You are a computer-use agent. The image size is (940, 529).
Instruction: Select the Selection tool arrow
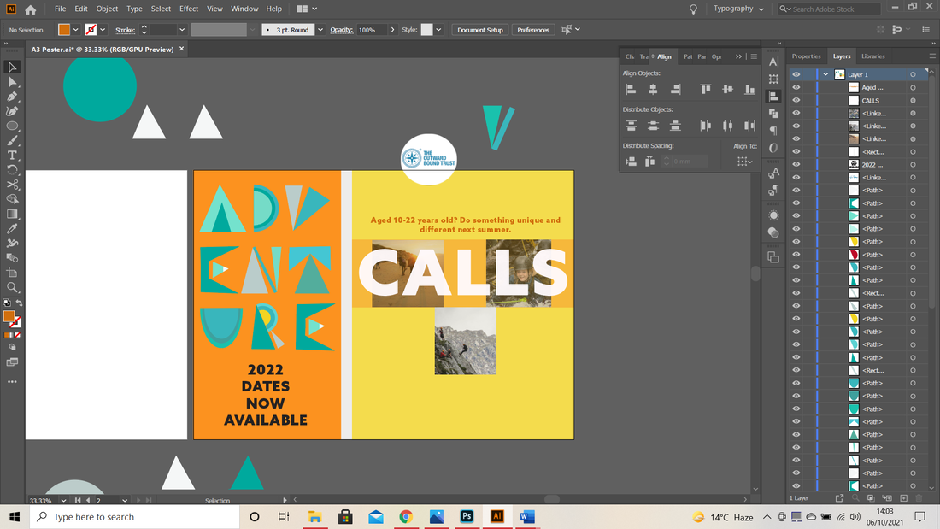point(12,68)
